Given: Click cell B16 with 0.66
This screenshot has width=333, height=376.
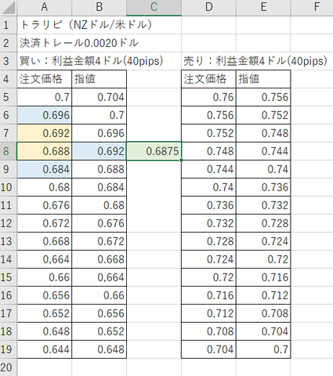Looking at the screenshot, I should click(100, 295).
